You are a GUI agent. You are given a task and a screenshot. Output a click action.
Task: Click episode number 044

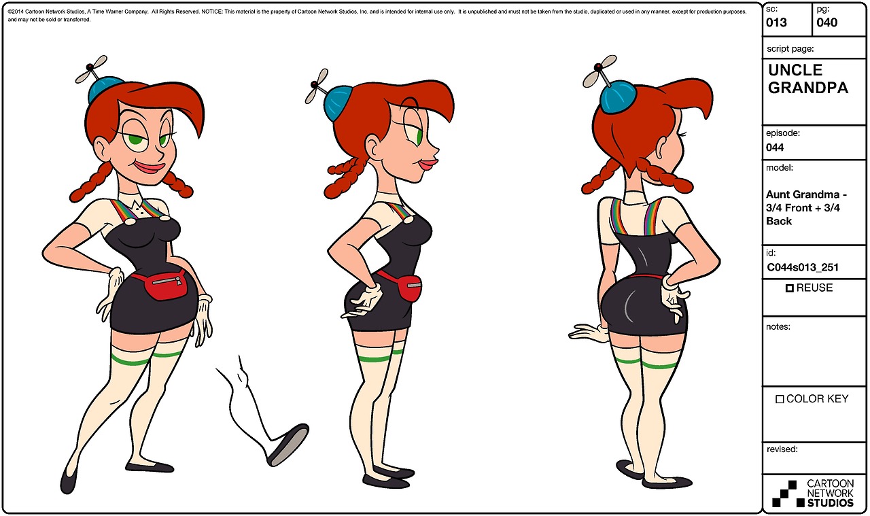(775, 147)
